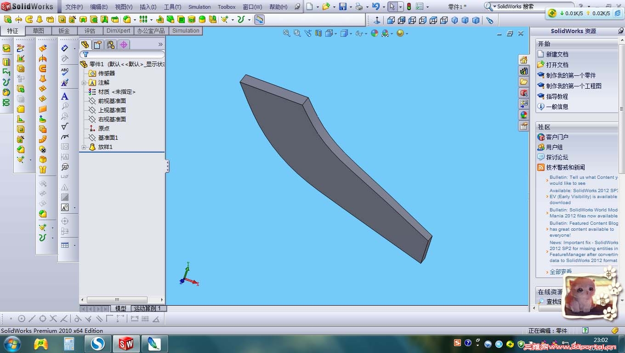
Task: Toggle the Select cursor tool
Action: click(392, 6)
